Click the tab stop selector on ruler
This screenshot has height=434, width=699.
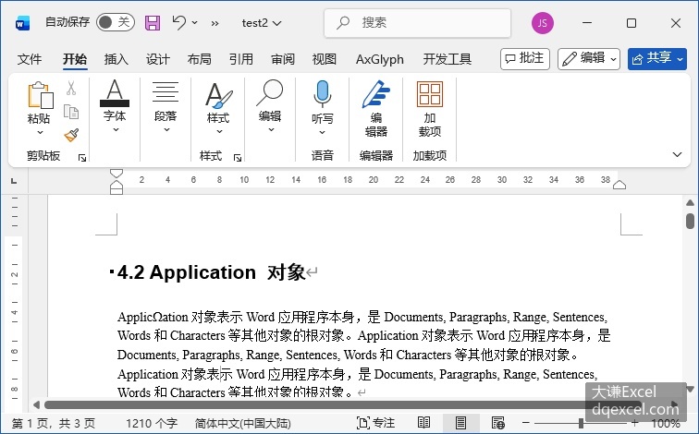tap(14, 181)
